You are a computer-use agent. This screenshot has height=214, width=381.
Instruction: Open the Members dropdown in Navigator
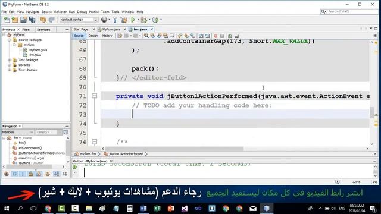[17, 132]
